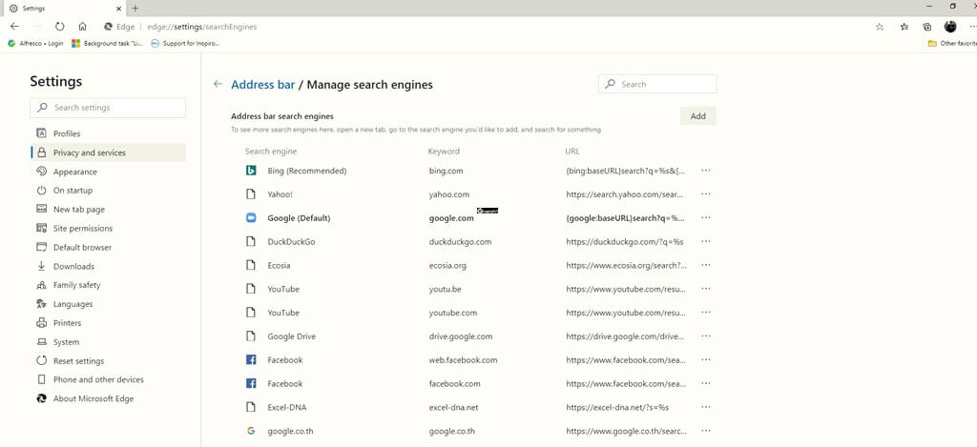977x447 pixels.
Task: Click the drive.google.com keyword text
Action: (461, 336)
